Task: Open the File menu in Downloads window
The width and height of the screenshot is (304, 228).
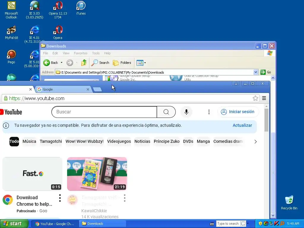Action: [45, 53]
